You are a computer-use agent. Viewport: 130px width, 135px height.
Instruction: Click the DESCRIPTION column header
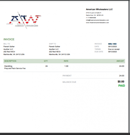[x=10, y=61]
